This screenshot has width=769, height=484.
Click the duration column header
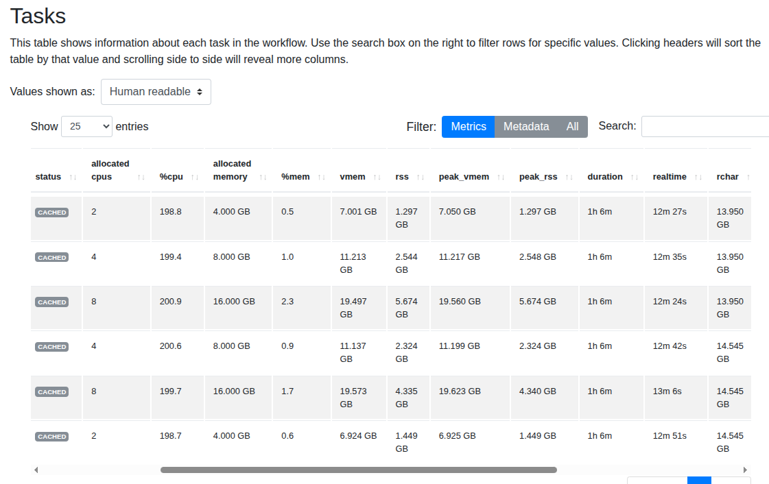604,177
